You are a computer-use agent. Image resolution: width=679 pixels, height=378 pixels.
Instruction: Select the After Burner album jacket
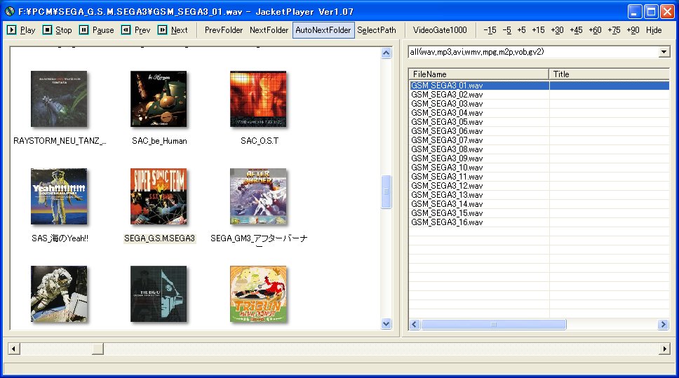pos(258,196)
